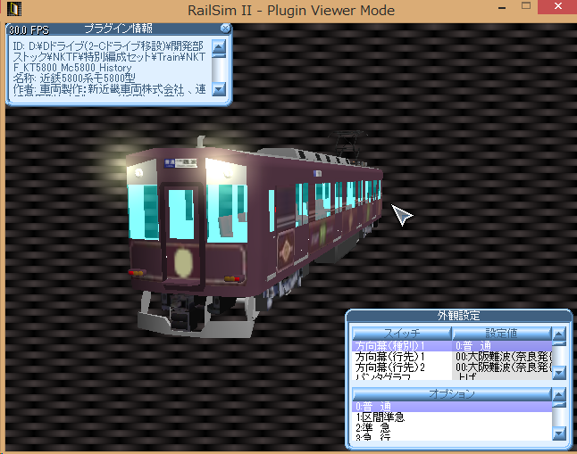Choose option 1:区間準急
The width and height of the screenshot is (577, 454).
pos(452,417)
